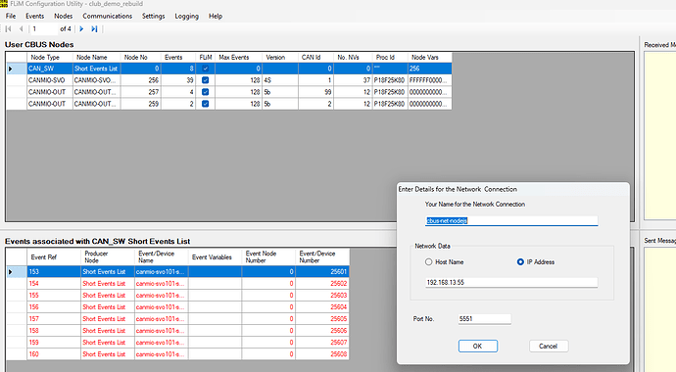Select the CANMIO-SVO node type cell
The height and width of the screenshot is (372, 676).
click(50, 80)
